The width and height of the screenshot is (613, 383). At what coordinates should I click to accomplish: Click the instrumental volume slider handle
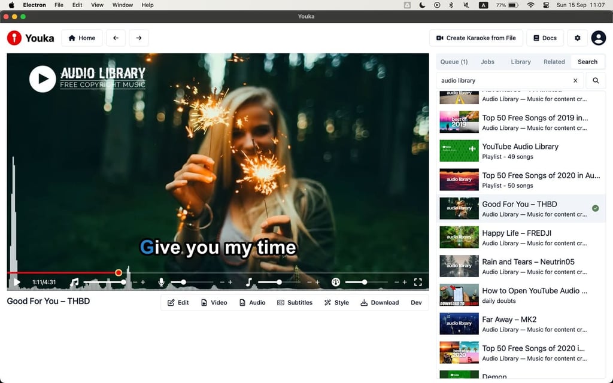pos(123,282)
